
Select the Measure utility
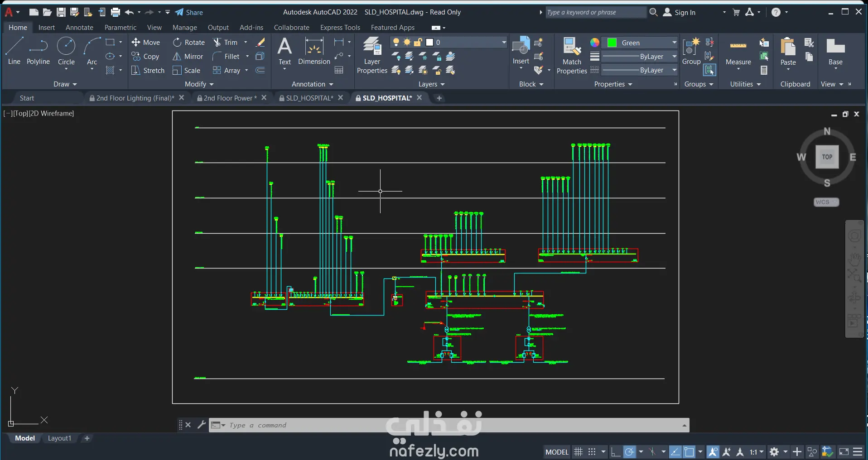point(738,52)
